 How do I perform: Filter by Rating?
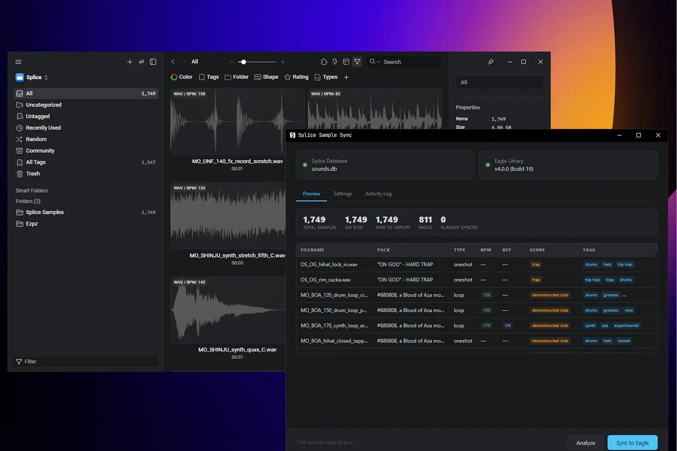(297, 77)
